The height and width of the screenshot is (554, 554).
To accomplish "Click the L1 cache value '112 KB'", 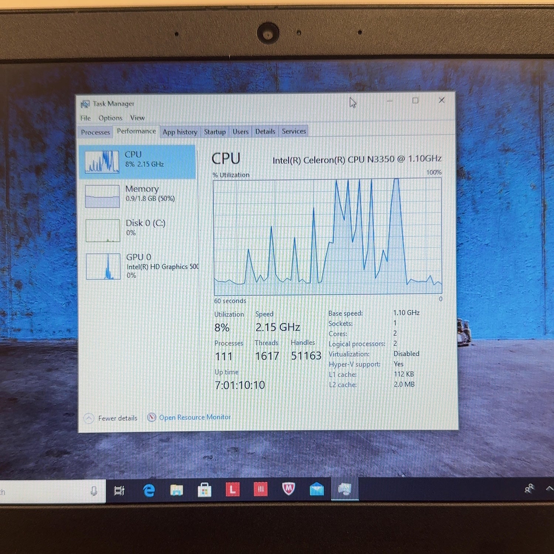I will click(404, 374).
